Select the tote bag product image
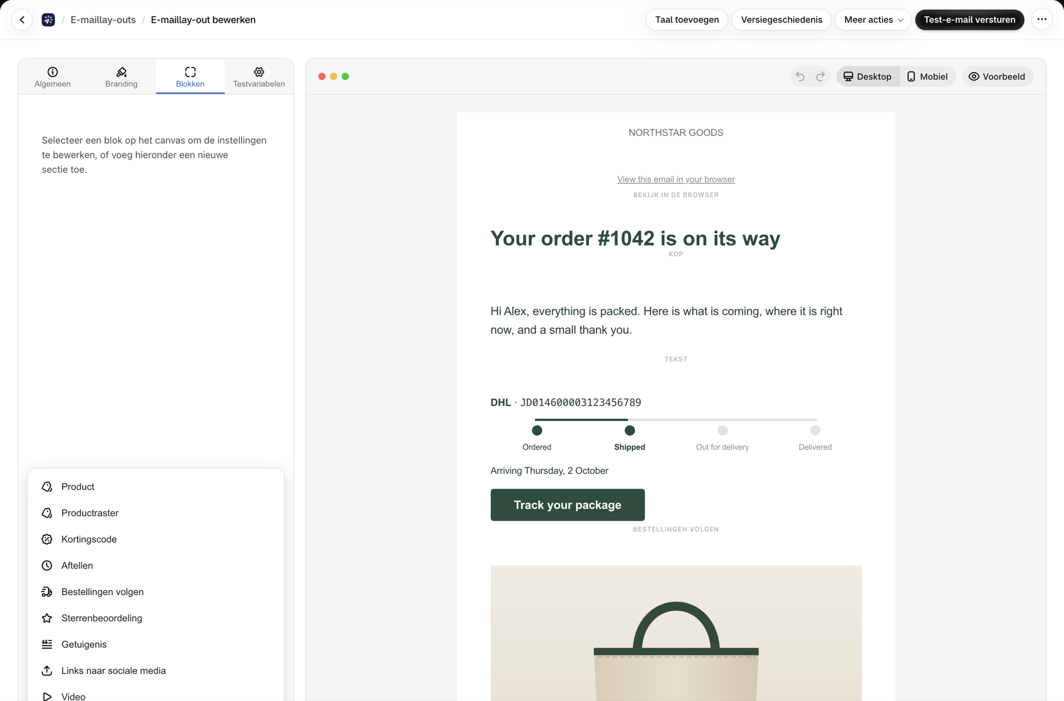This screenshot has height=701, width=1064. pos(676,633)
